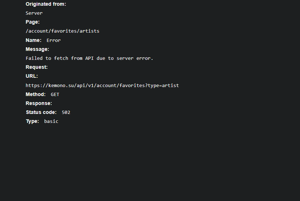Click the 'Response:' heading
This screenshot has height=201, width=300.
click(39, 103)
